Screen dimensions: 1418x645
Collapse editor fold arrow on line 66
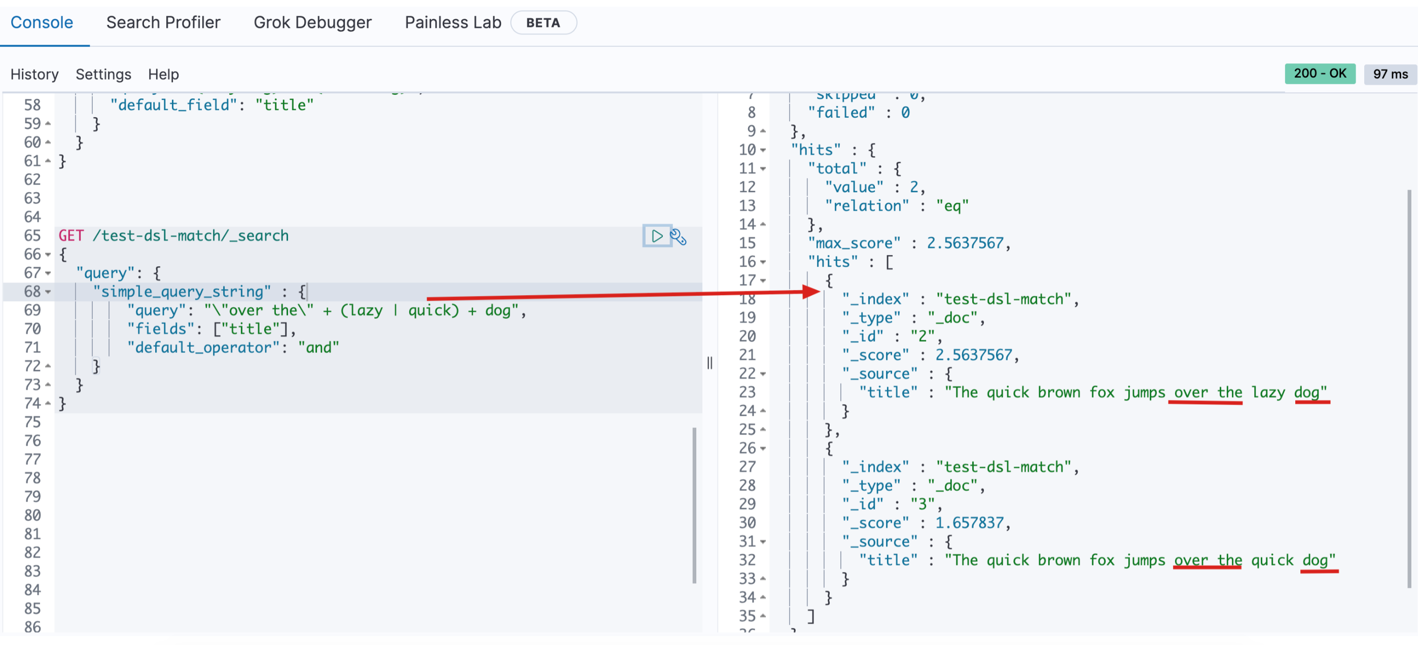48,255
